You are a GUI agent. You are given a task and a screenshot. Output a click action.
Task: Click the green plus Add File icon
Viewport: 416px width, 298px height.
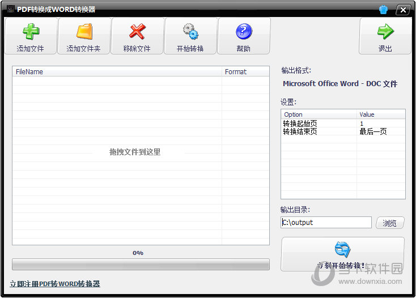point(31,32)
